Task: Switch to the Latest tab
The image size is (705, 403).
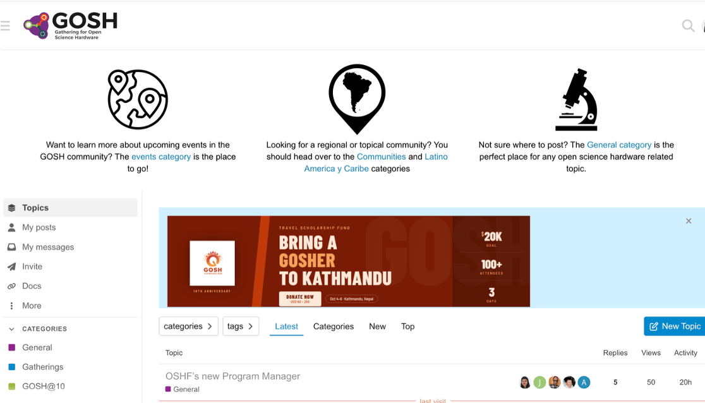Action: pyautogui.click(x=286, y=327)
